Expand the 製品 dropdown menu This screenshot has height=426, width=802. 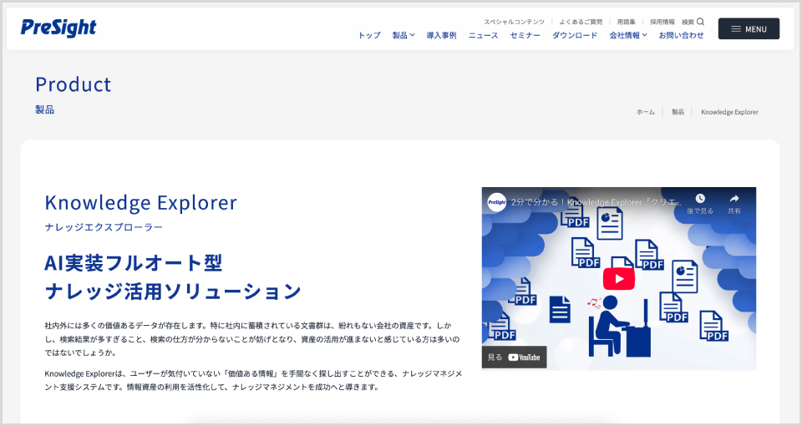pos(403,35)
